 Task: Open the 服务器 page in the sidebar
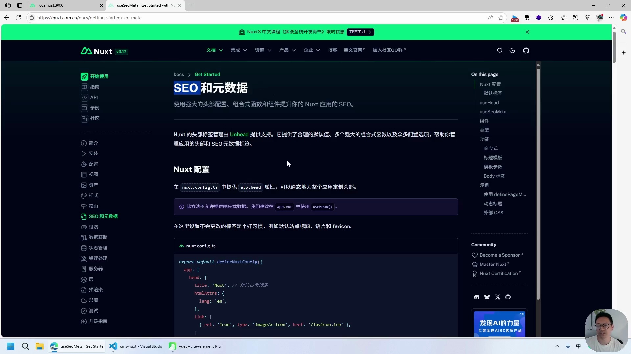92,269
